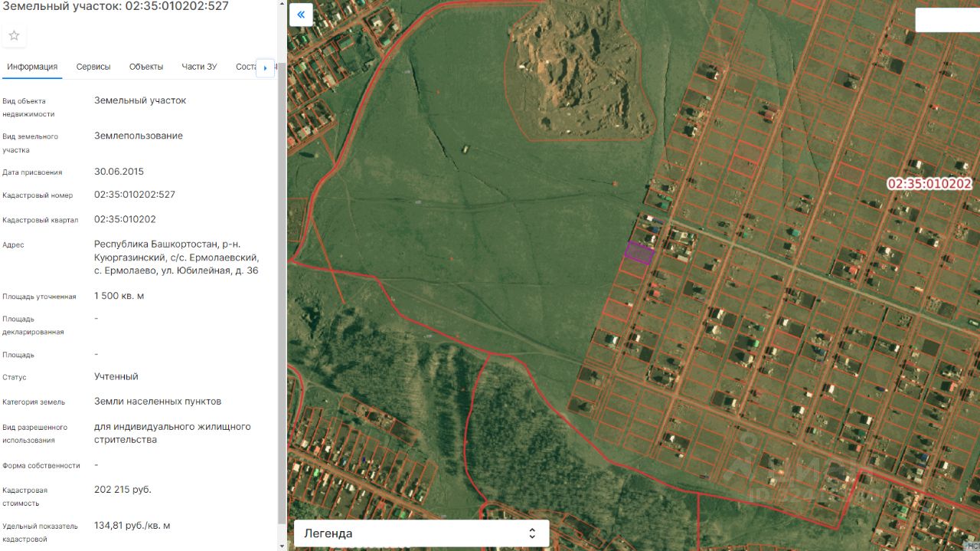980x551 pixels.
Task: Collapse the info panel with double-chevron button
Action: point(301,15)
